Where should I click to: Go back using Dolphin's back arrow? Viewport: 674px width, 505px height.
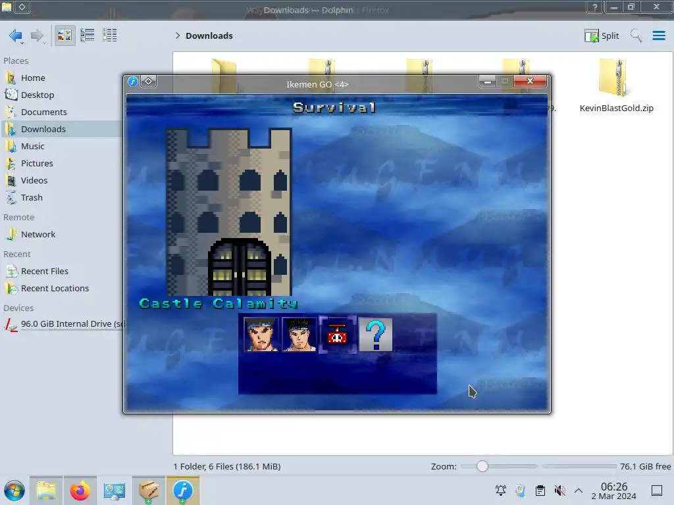tap(16, 36)
